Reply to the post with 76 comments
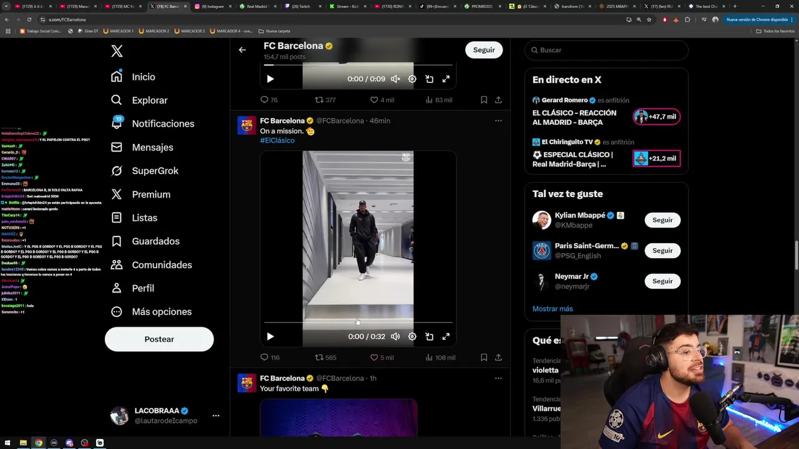 [269, 100]
